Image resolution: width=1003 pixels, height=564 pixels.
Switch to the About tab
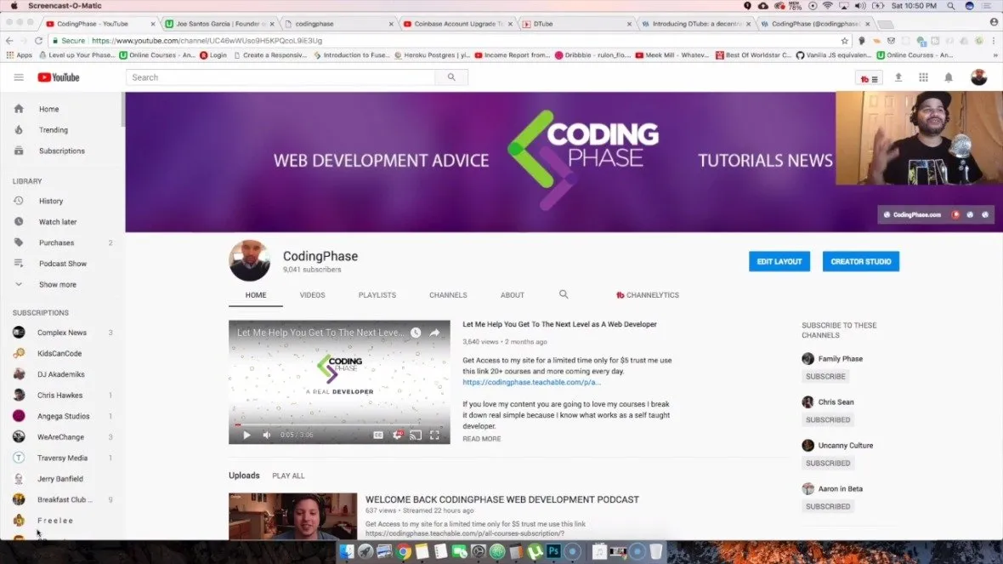click(513, 295)
